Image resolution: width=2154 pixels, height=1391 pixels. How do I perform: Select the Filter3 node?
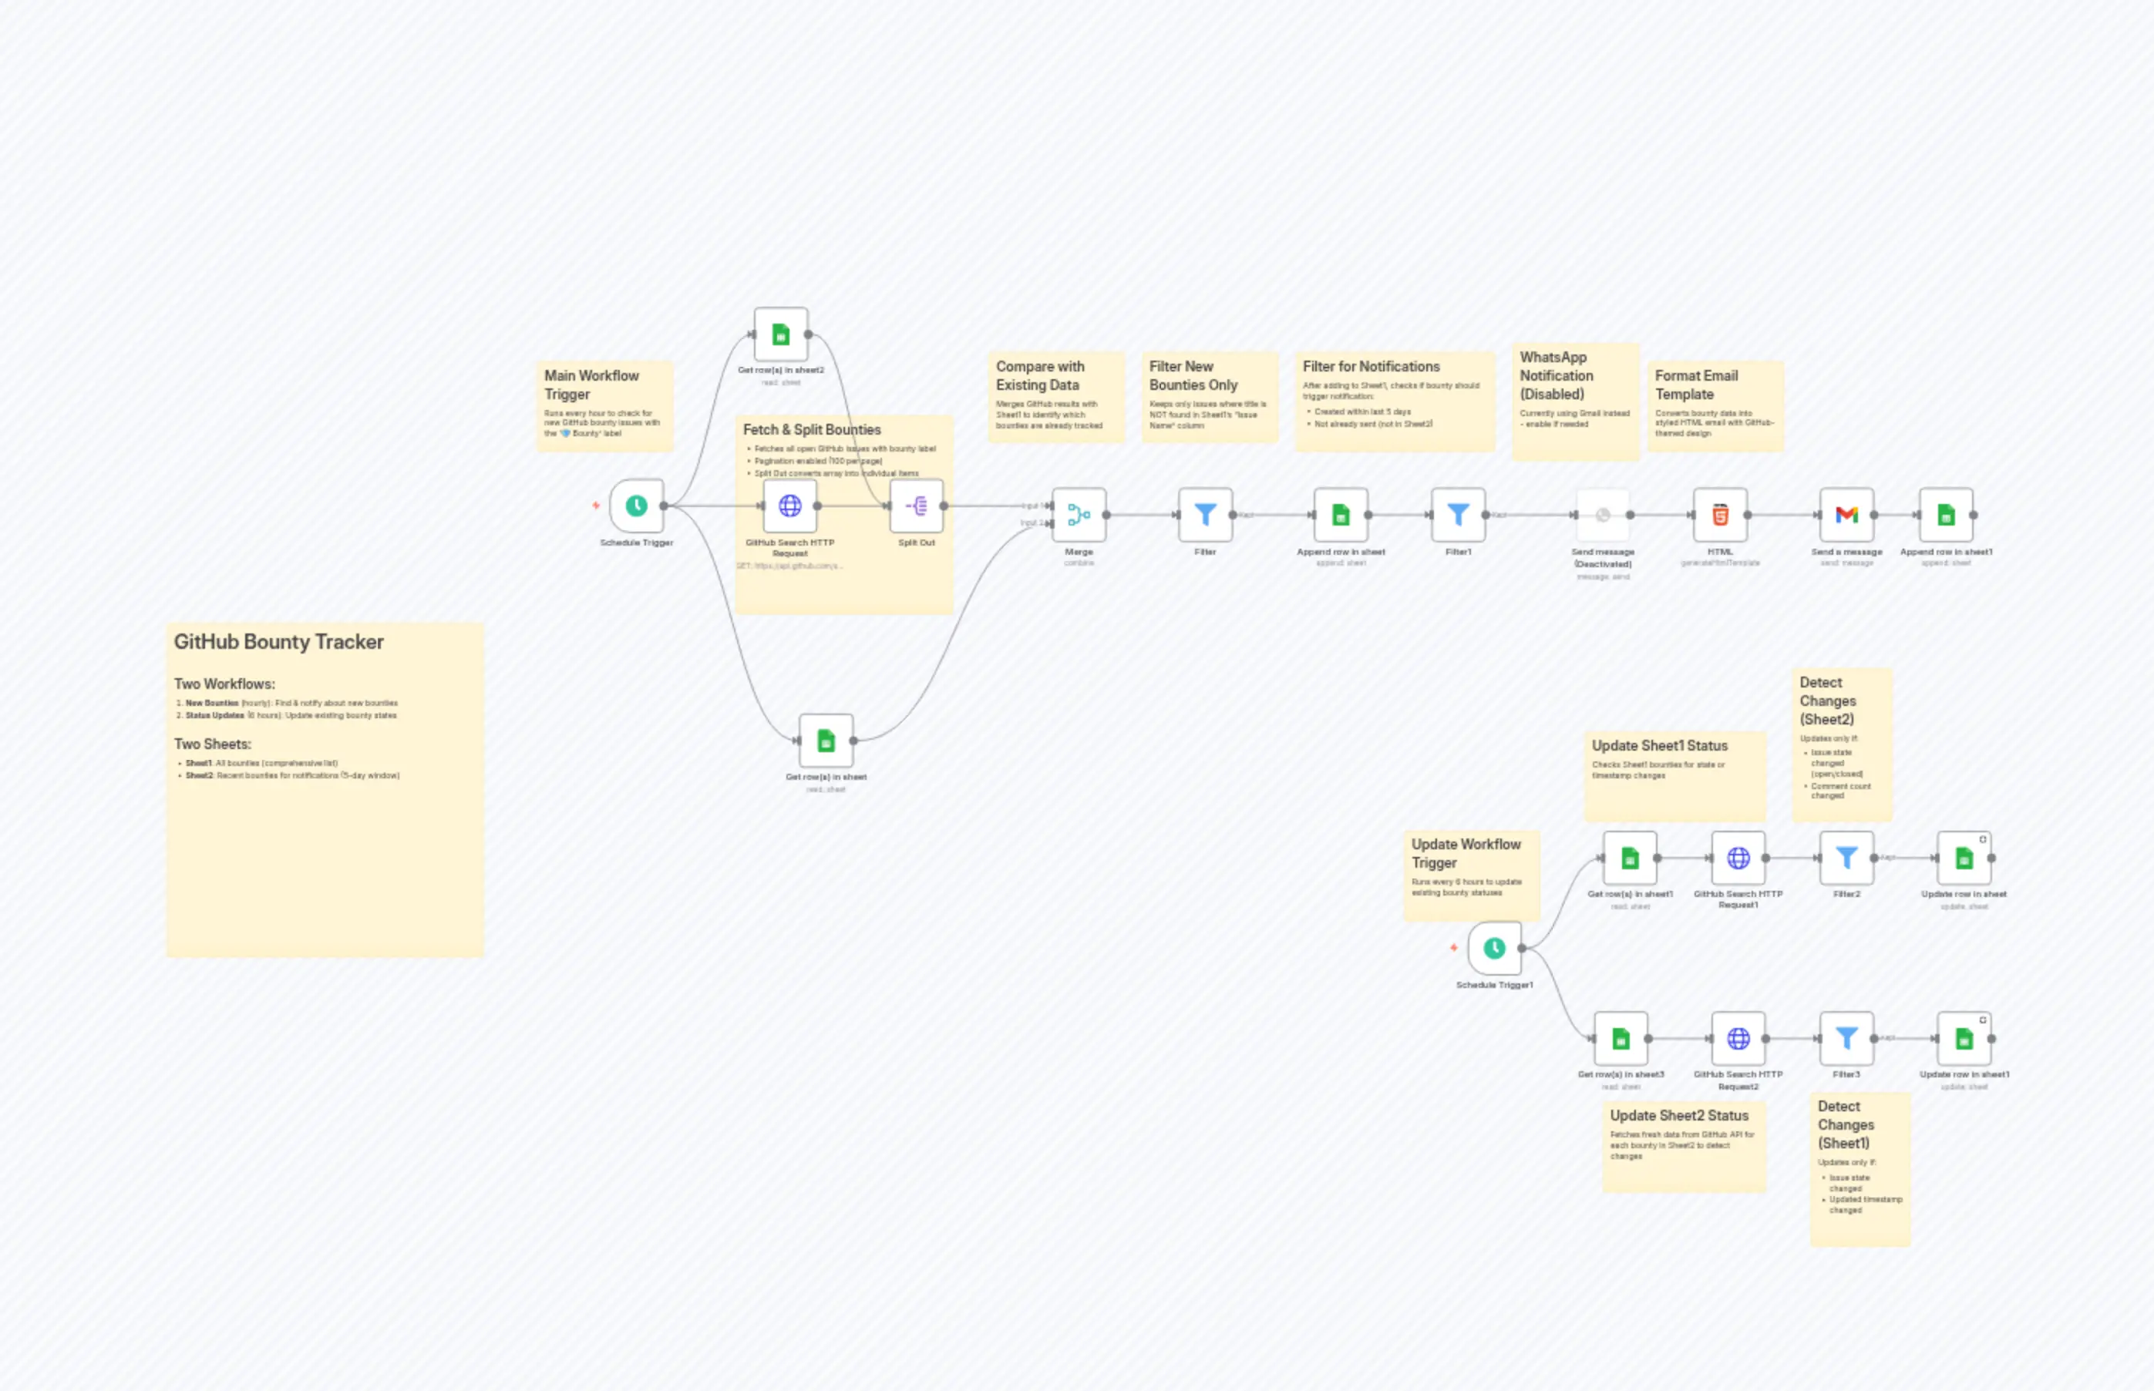point(1846,1039)
